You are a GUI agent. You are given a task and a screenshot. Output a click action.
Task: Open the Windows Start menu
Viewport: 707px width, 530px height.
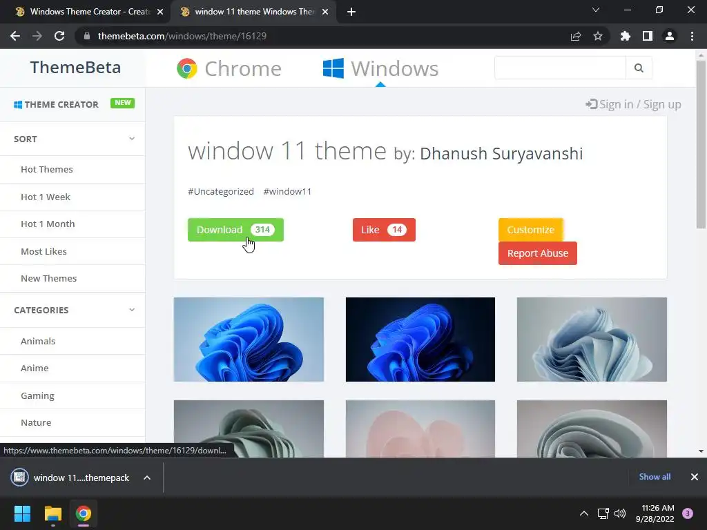pyautogui.click(x=22, y=513)
